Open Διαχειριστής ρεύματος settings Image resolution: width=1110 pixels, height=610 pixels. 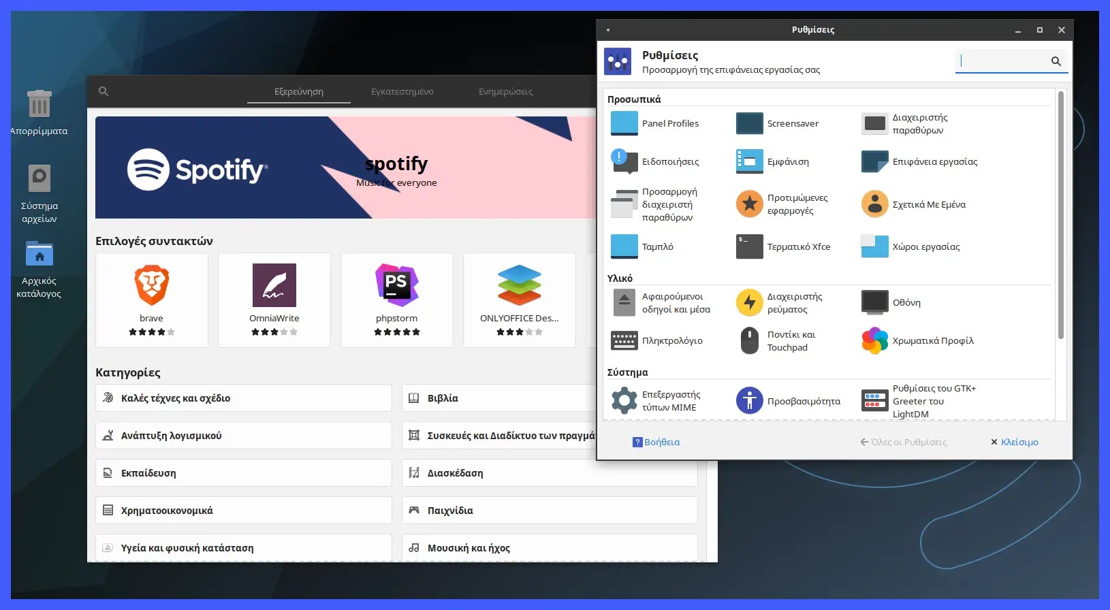click(780, 302)
